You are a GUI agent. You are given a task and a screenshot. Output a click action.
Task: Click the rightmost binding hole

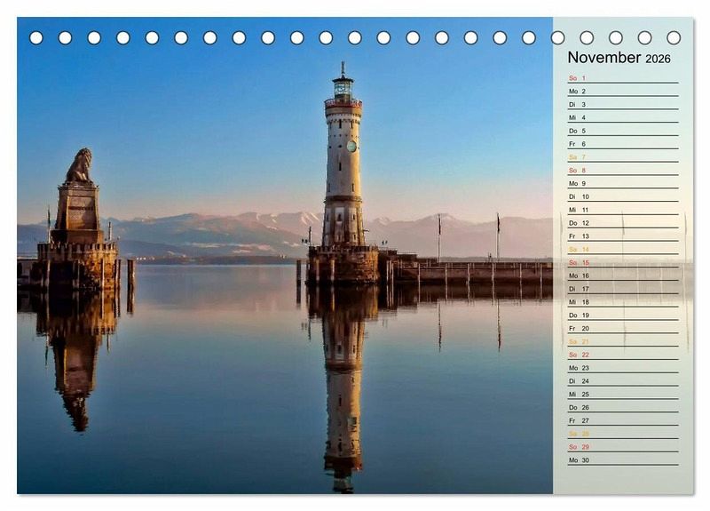tap(674, 37)
